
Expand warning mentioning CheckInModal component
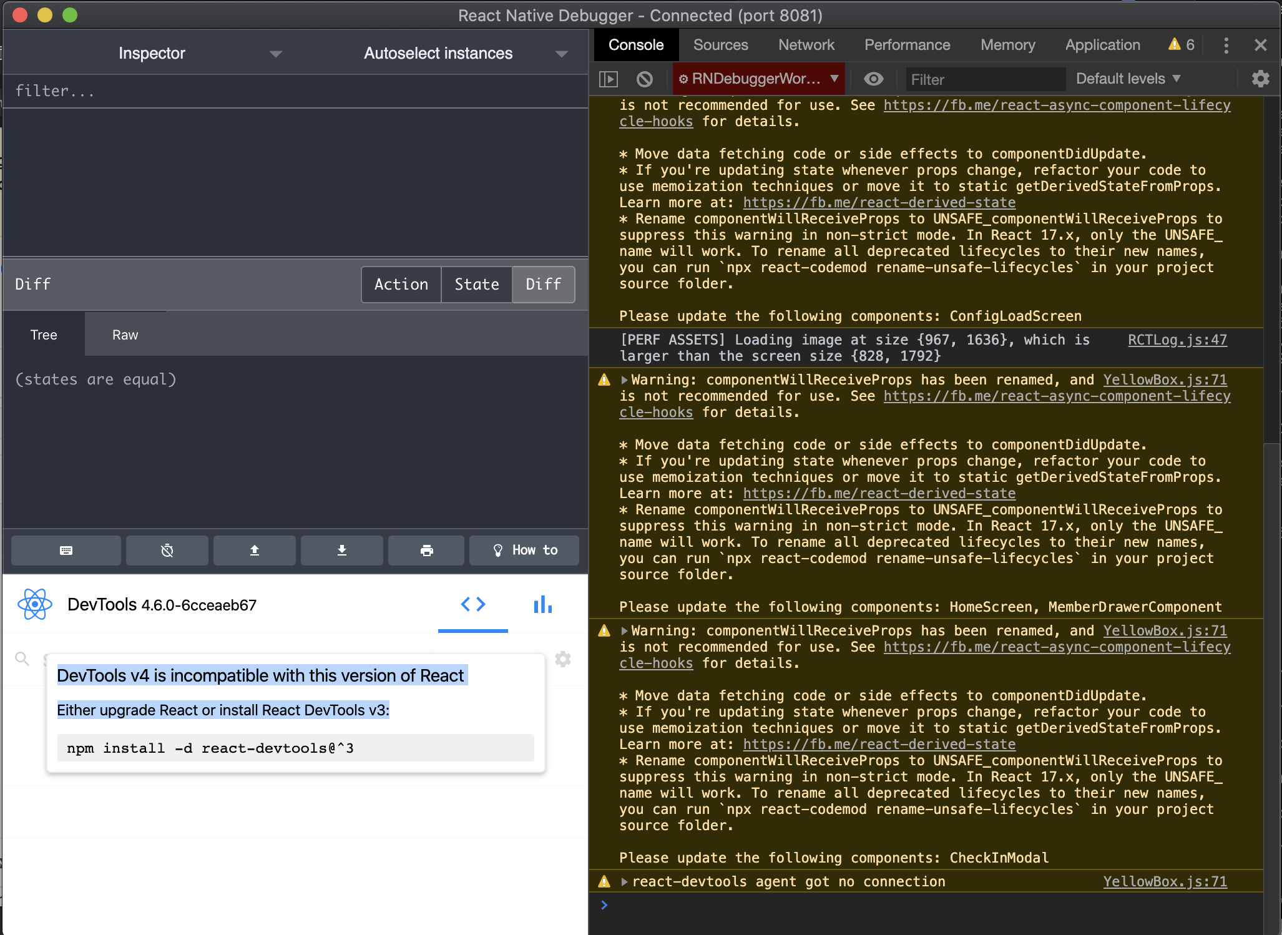[x=624, y=630]
